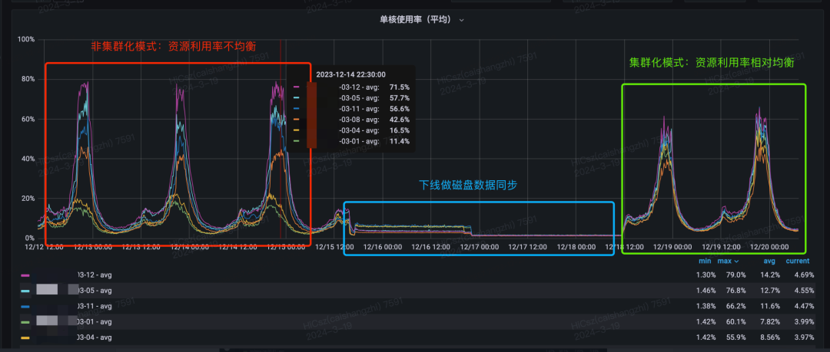830x352 pixels.
Task: Click the tooltip value 57.7% for 03-05
Action: 399,98
